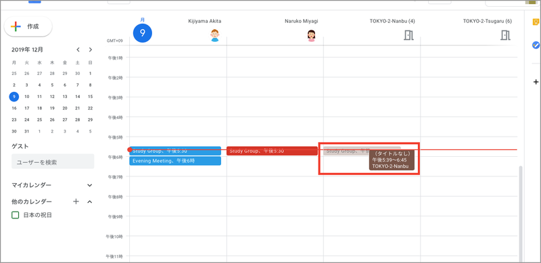Viewport: 541px width, 263px height.
Task: Select December 13 in mini calendar
Action: pyautogui.click(x=65, y=97)
